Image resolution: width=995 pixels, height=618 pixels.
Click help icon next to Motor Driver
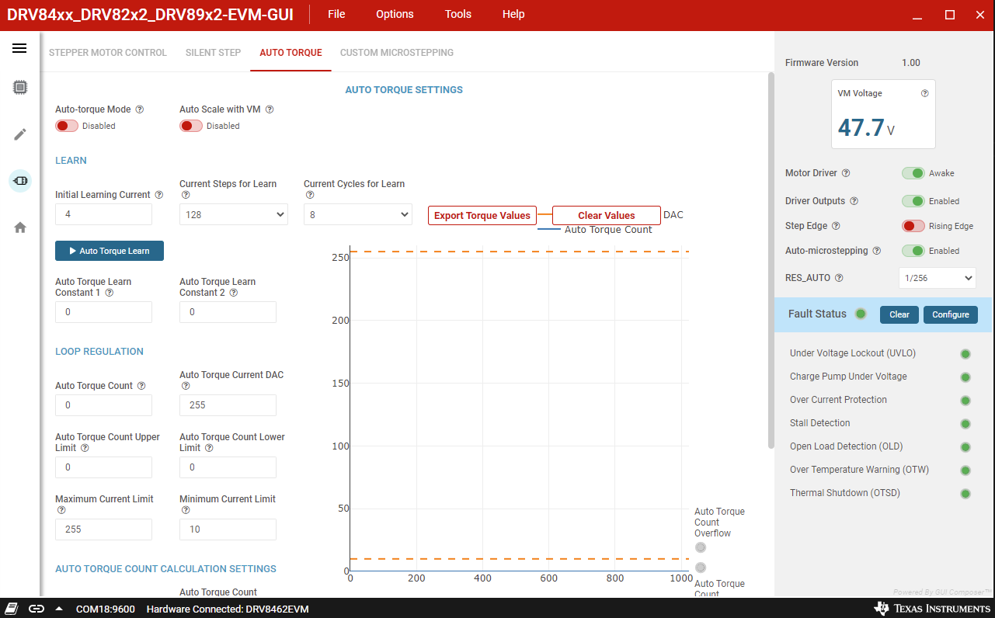tap(846, 173)
